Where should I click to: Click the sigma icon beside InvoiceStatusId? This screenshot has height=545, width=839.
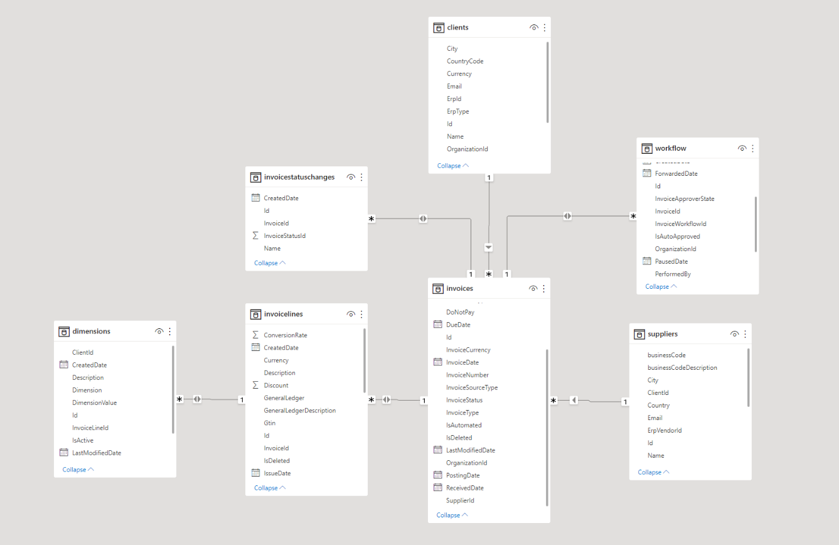point(255,236)
